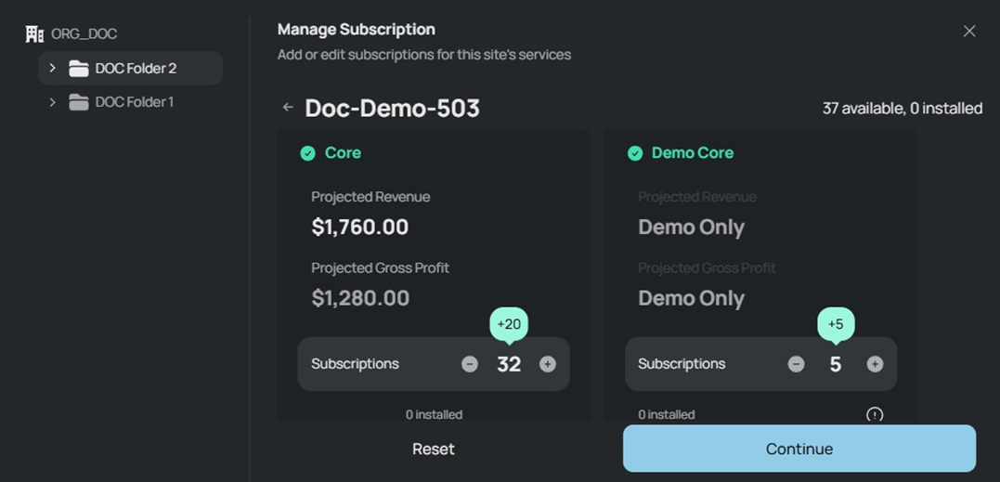Decrease Demo Core subscriptions with minus
1000x482 pixels.
796,364
